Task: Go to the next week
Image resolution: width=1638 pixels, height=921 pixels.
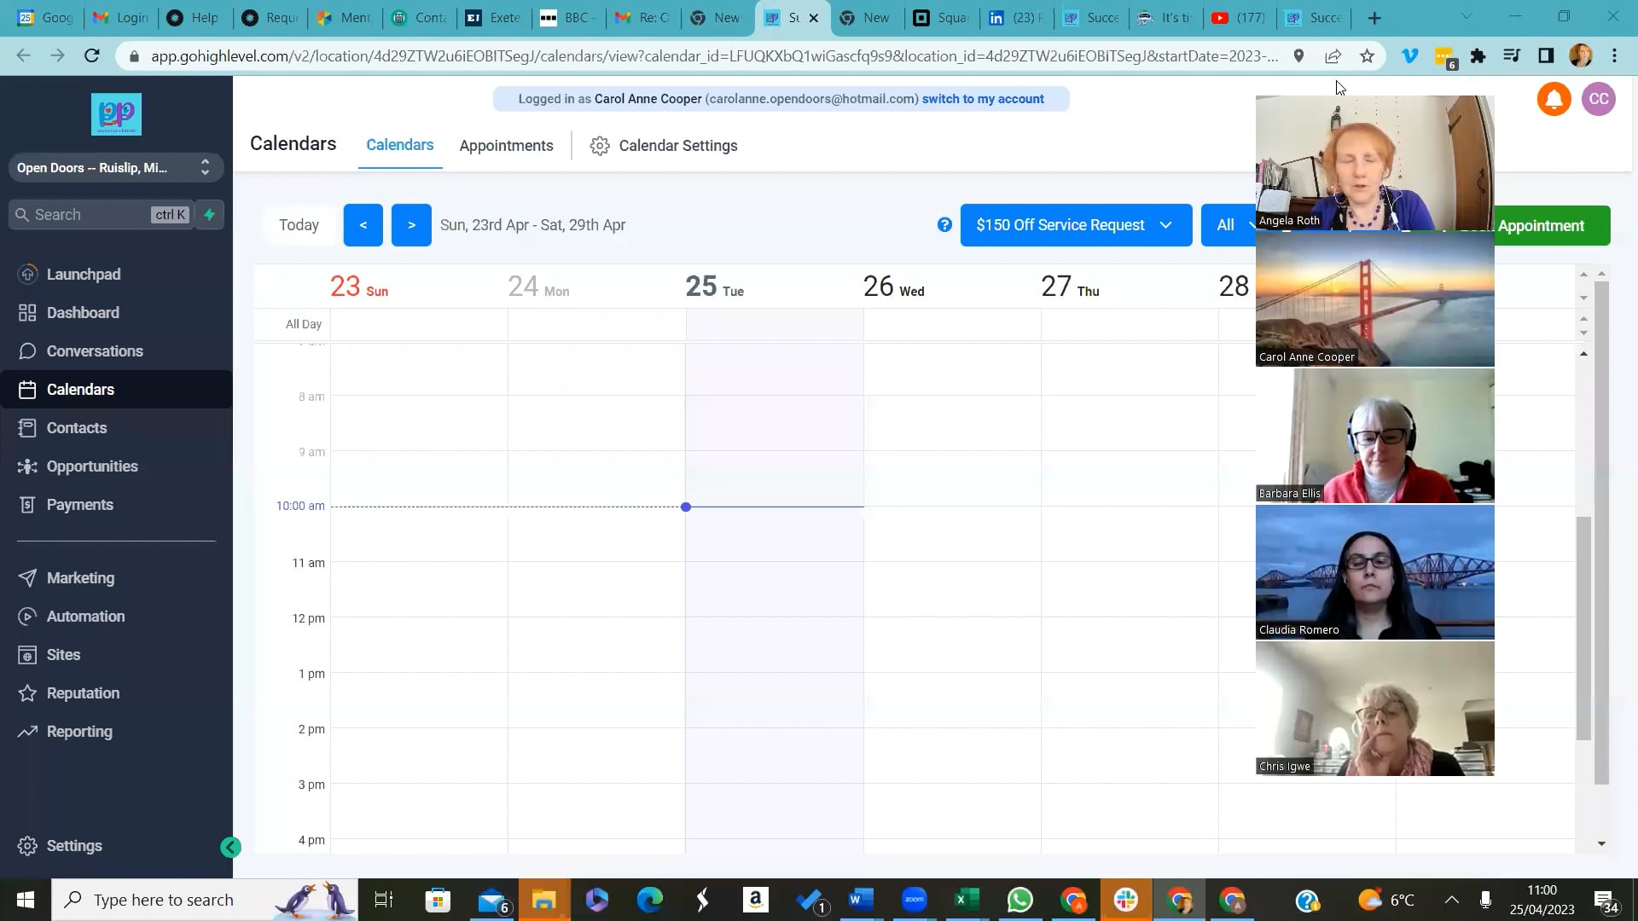Action: coord(411,225)
